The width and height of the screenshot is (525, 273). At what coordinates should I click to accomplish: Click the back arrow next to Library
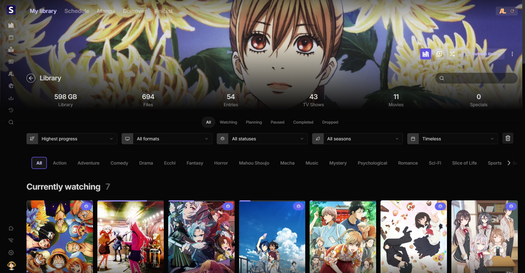[31, 78]
